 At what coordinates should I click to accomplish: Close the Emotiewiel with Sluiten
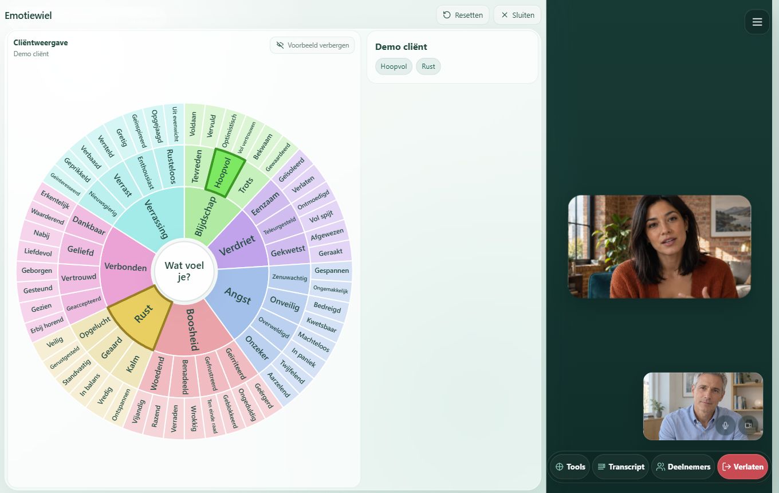517,15
